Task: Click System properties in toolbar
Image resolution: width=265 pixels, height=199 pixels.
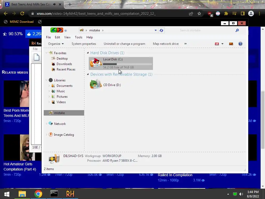Action: click(x=84, y=44)
